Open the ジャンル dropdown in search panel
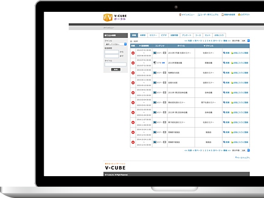 coord(116,44)
